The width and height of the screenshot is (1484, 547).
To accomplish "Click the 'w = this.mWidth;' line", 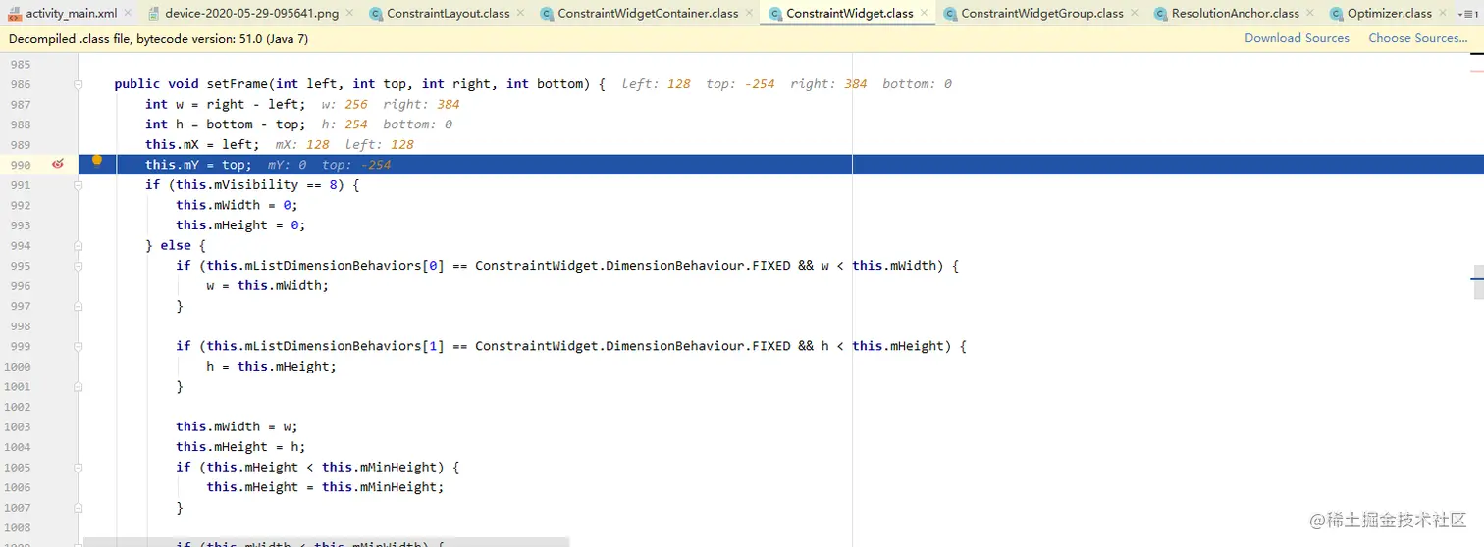I will click(x=267, y=285).
